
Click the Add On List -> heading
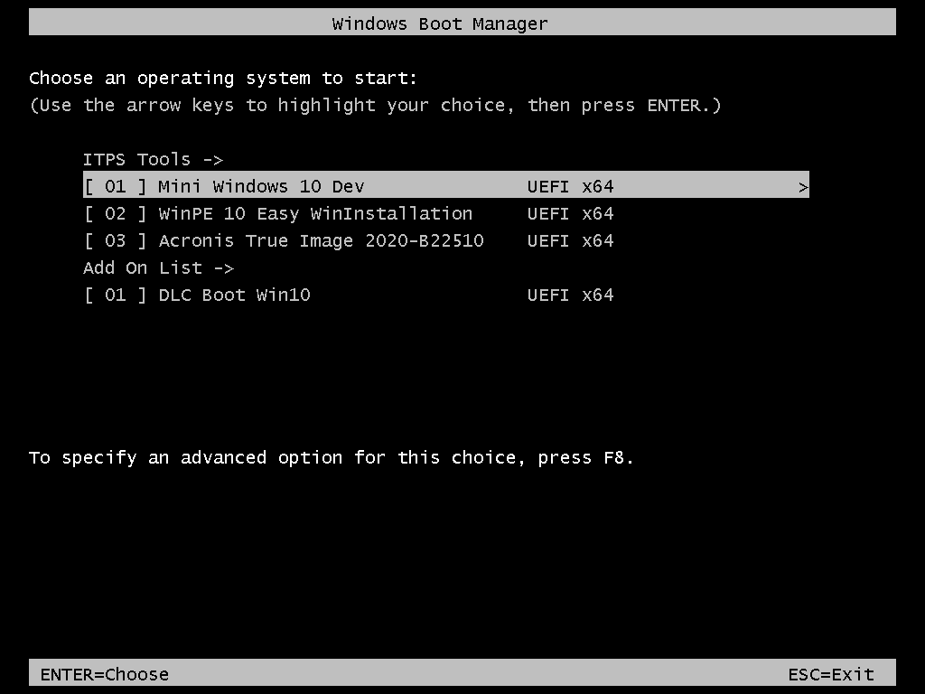pyautogui.click(x=159, y=267)
